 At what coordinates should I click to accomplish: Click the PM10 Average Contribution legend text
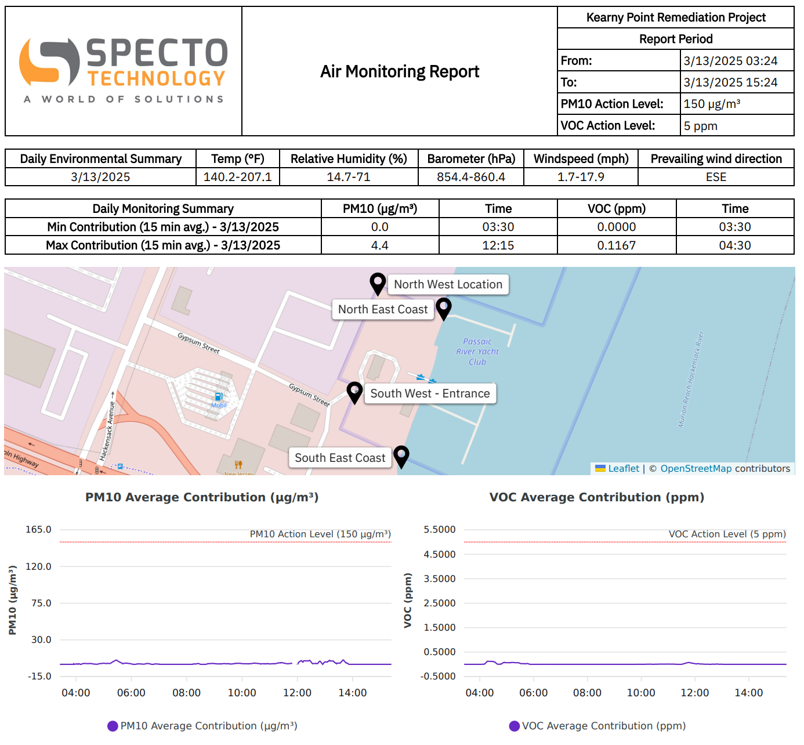209,726
